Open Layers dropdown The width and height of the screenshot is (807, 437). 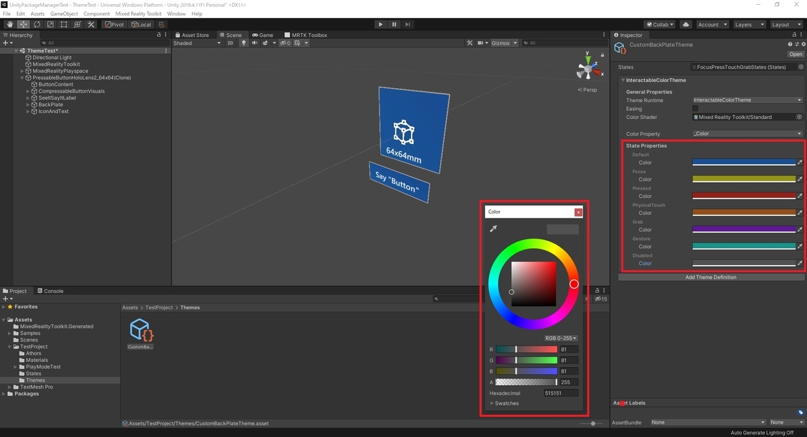click(750, 24)
